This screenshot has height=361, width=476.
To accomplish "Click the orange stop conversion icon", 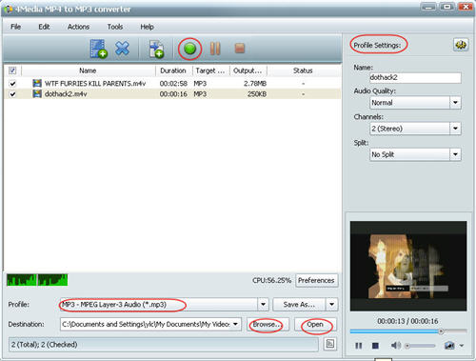I will coord(240,49).
